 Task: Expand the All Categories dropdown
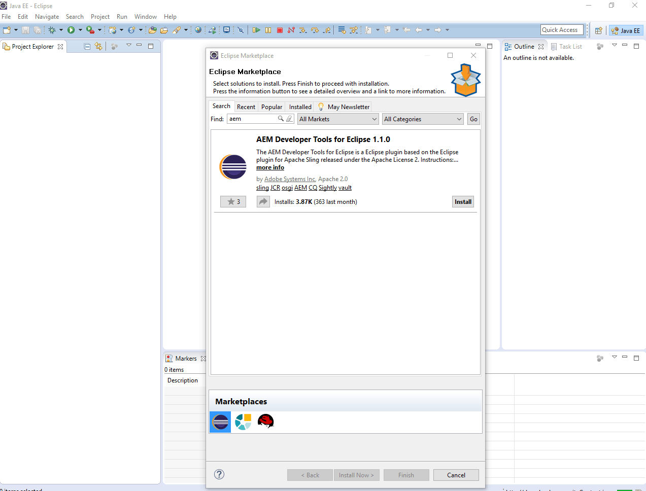(x=459, y=119)
